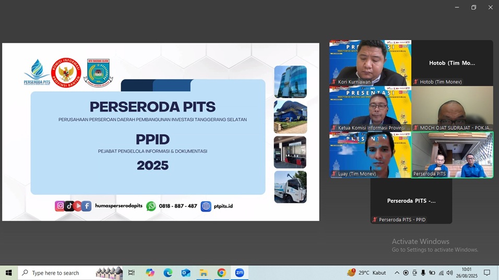499x280 pixels.
Task: Click muted mic icon beside Luay name
Action: (334, 174)
